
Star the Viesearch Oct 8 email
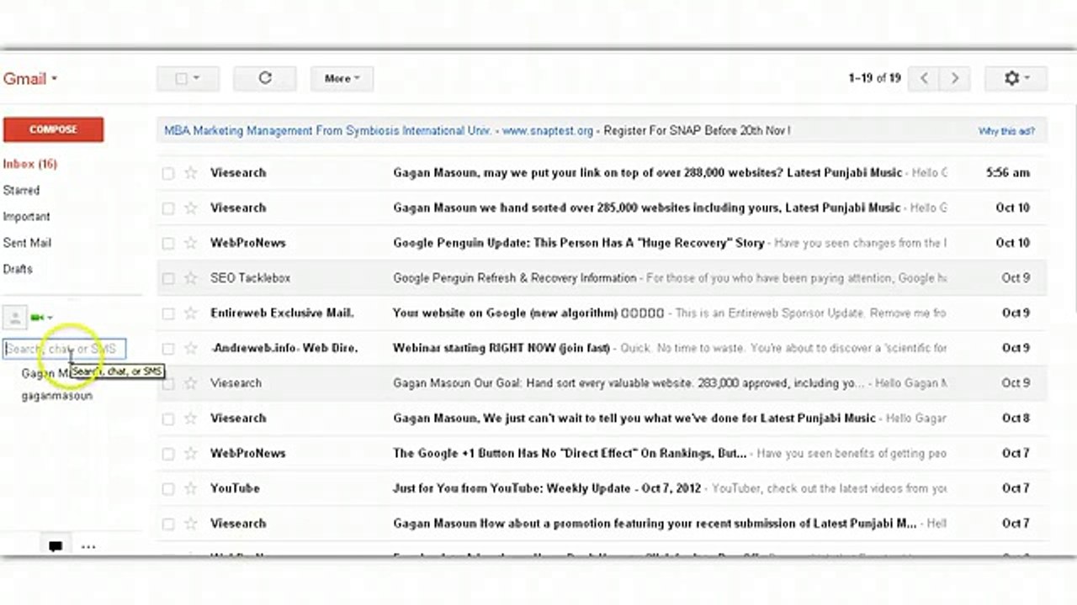(x=191, y=418)
